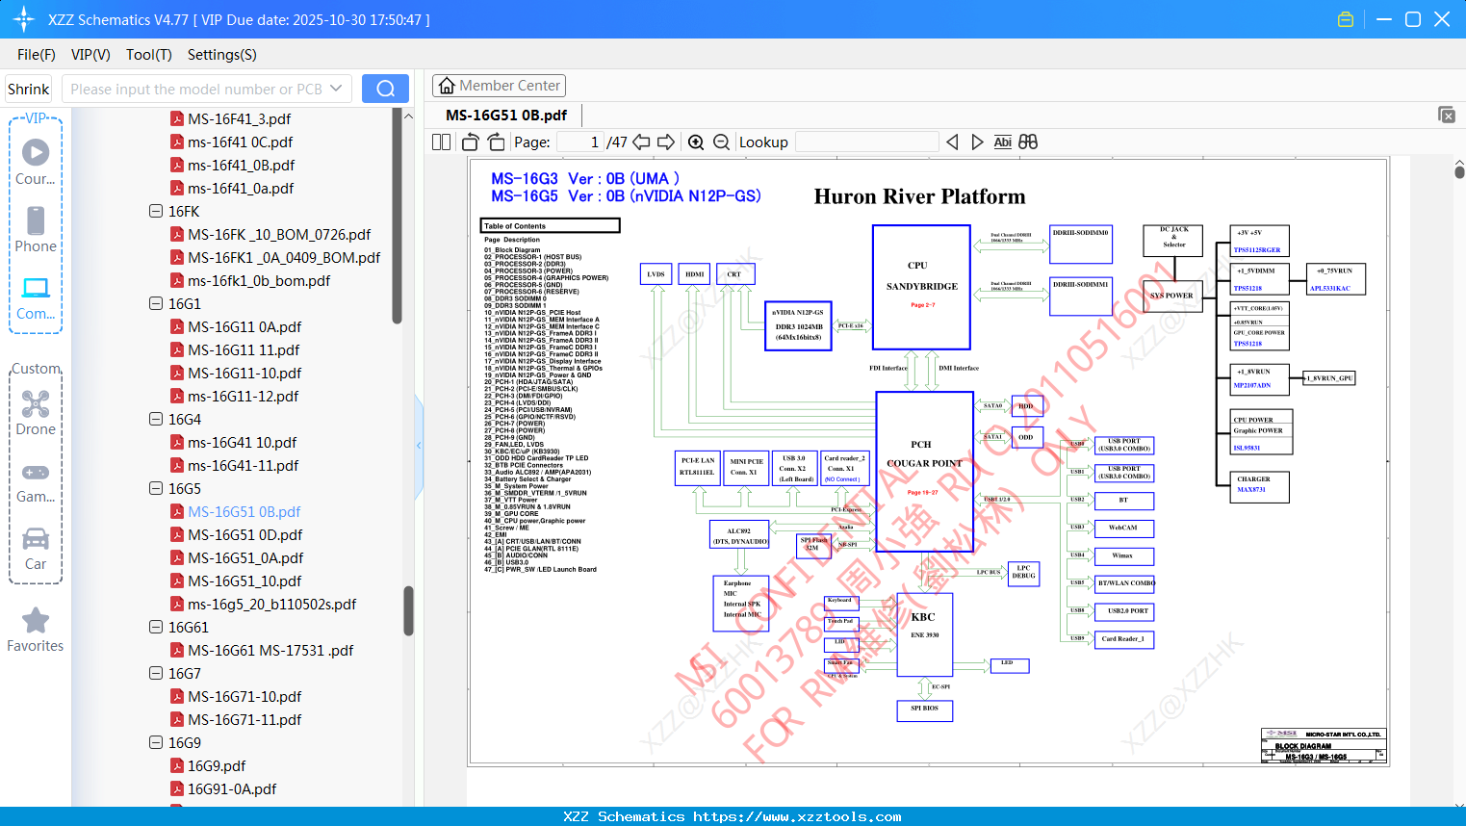Viewport: 1466px width, 826px height.
Task: Collapse the 16G9 folder
Action: tap(156, 742)
